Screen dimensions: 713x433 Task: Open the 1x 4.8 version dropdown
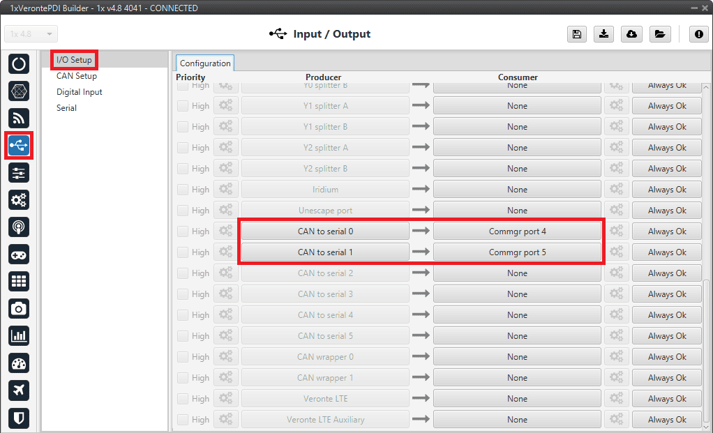click(31, 34)
